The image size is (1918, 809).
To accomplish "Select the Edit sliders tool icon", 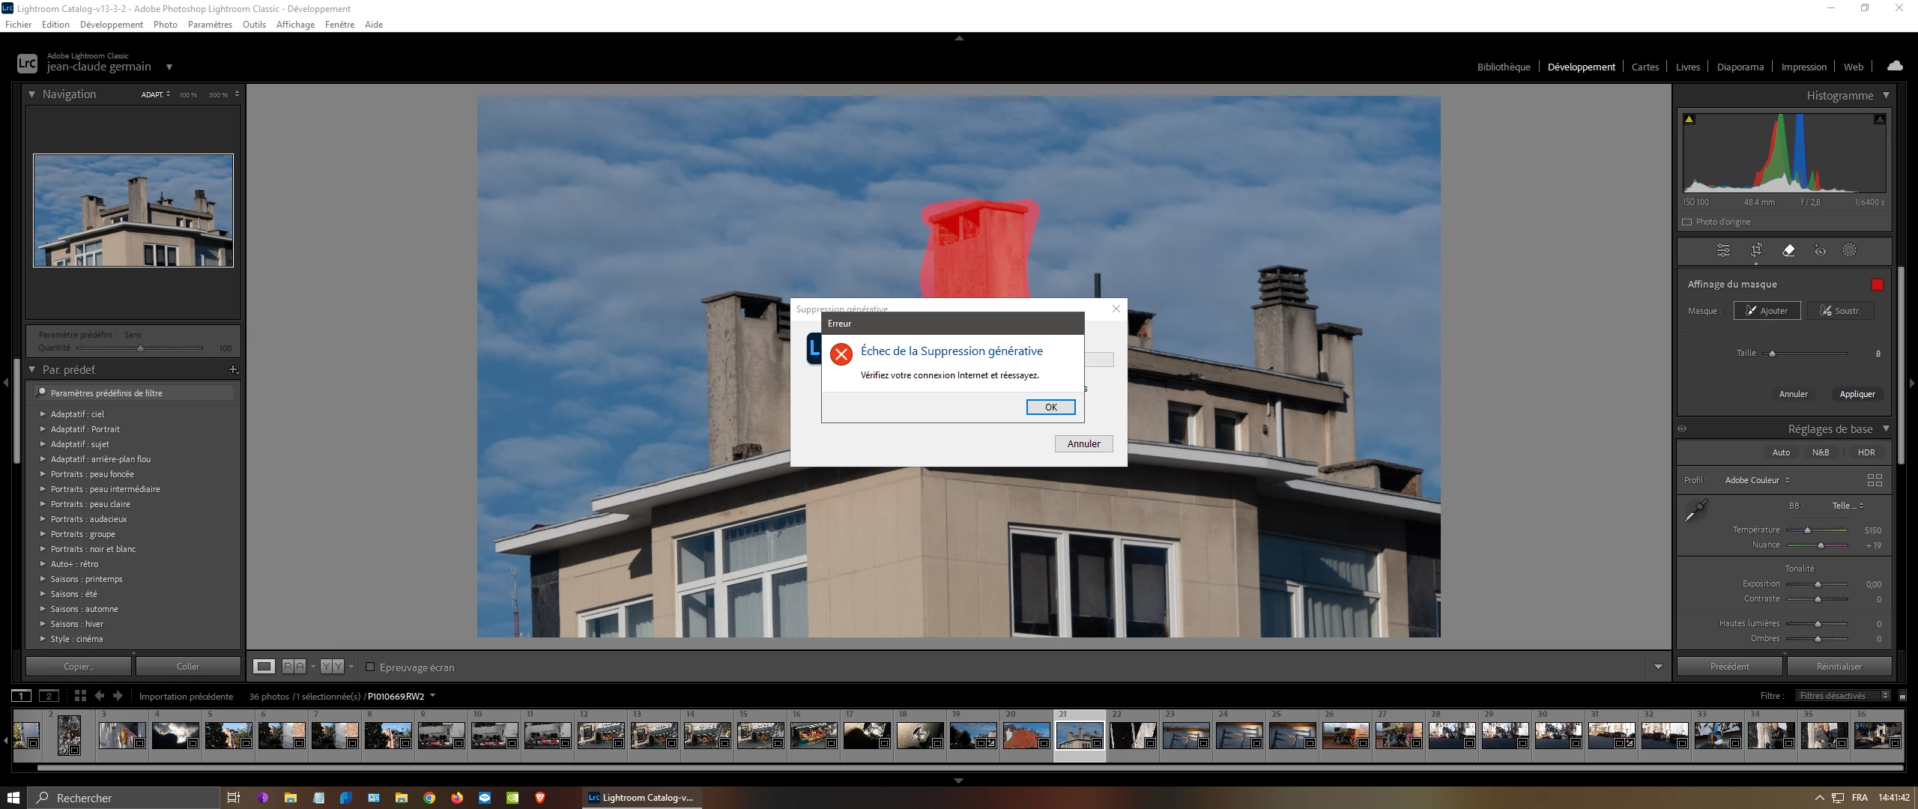I will (1723, 251).
